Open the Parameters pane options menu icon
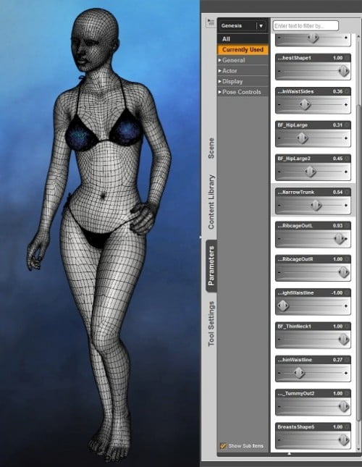Viewport: 362px width, 467px height. [211, 22]
